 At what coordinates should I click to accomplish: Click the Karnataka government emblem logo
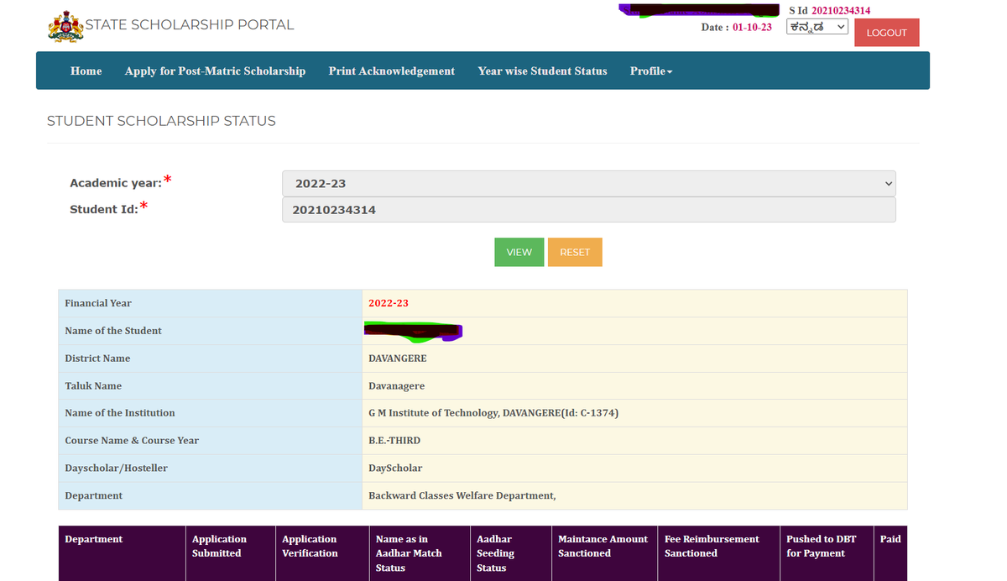click(x=65, y=26)
